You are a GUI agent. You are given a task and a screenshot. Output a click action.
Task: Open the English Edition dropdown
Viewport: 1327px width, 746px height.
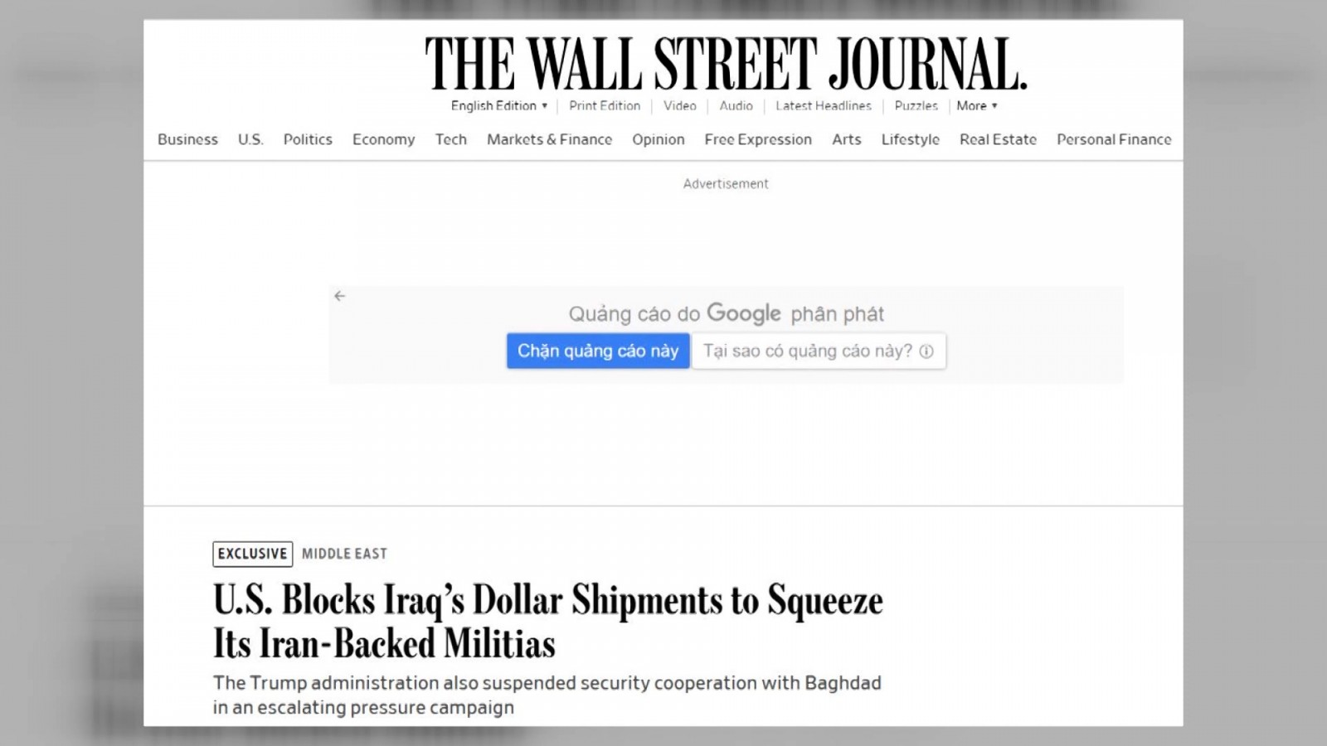tap(499, 106)
